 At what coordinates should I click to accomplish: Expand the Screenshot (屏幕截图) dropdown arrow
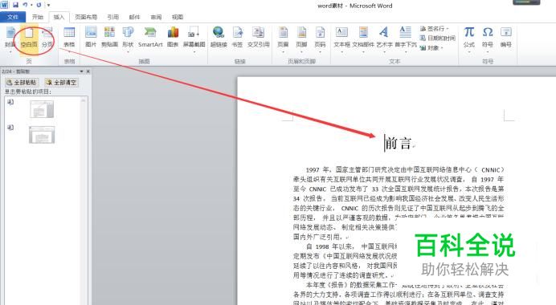(194, 51)
